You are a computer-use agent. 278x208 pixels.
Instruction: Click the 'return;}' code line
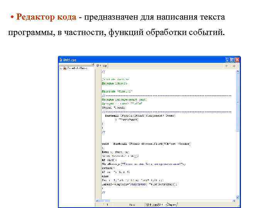[108, 168]
